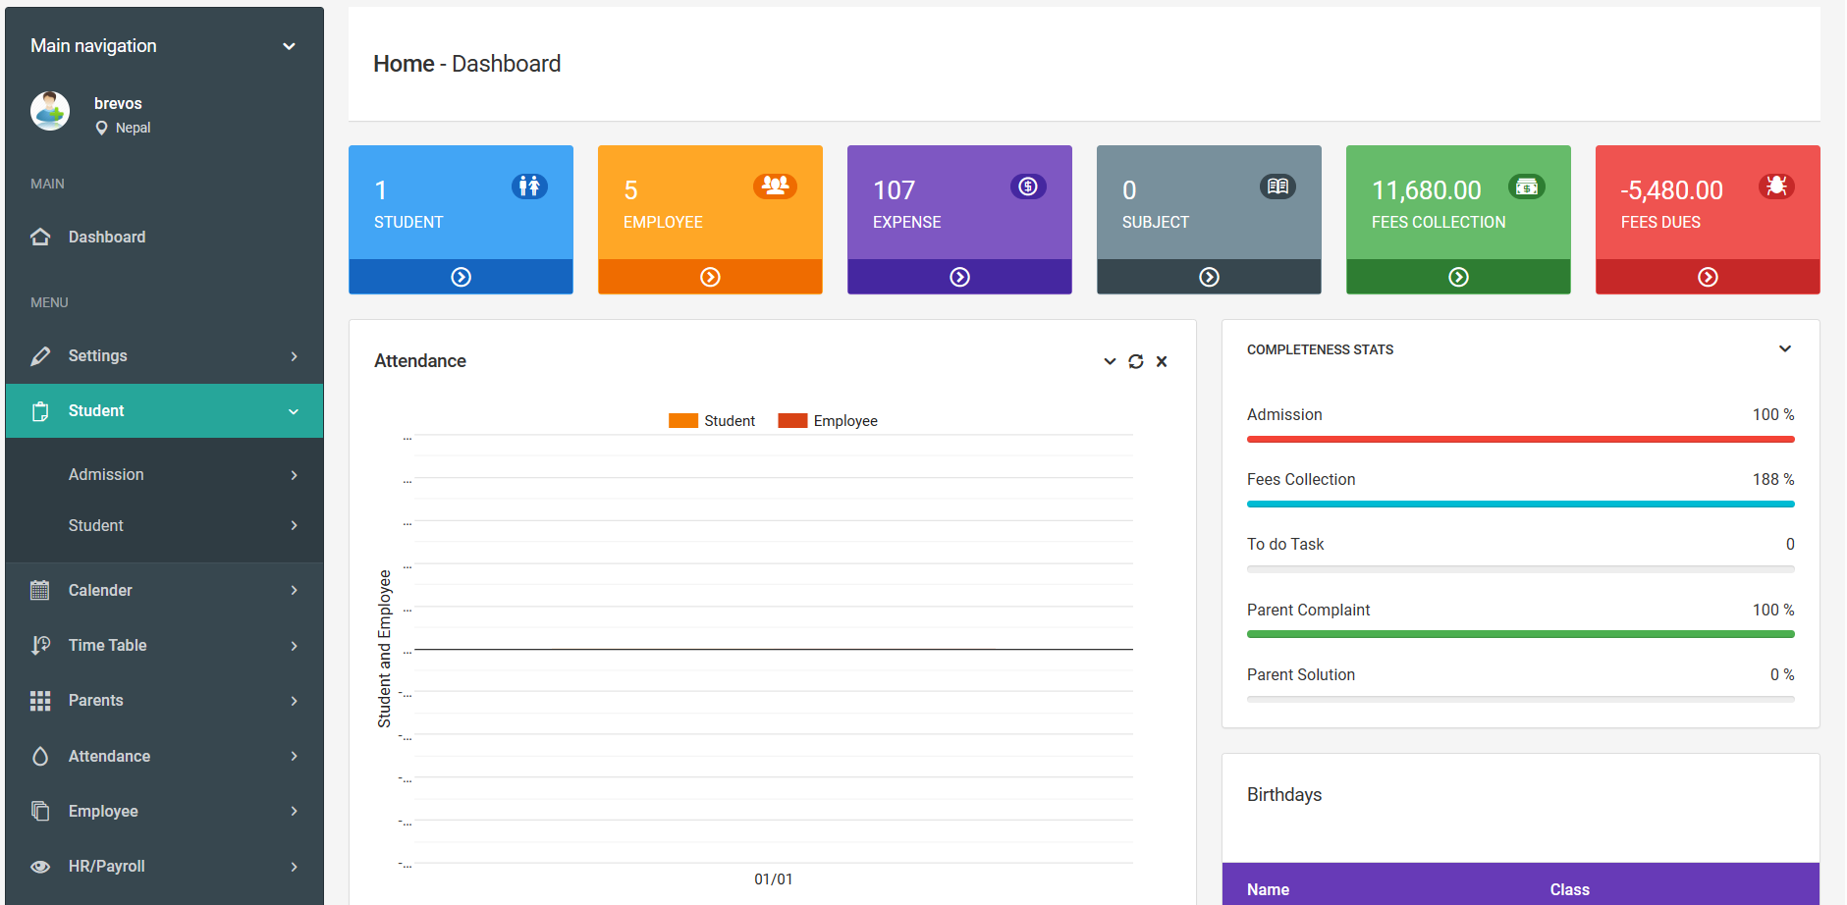Open the HR/Payroll menu
1847x905 pixels.
[164, 867]
